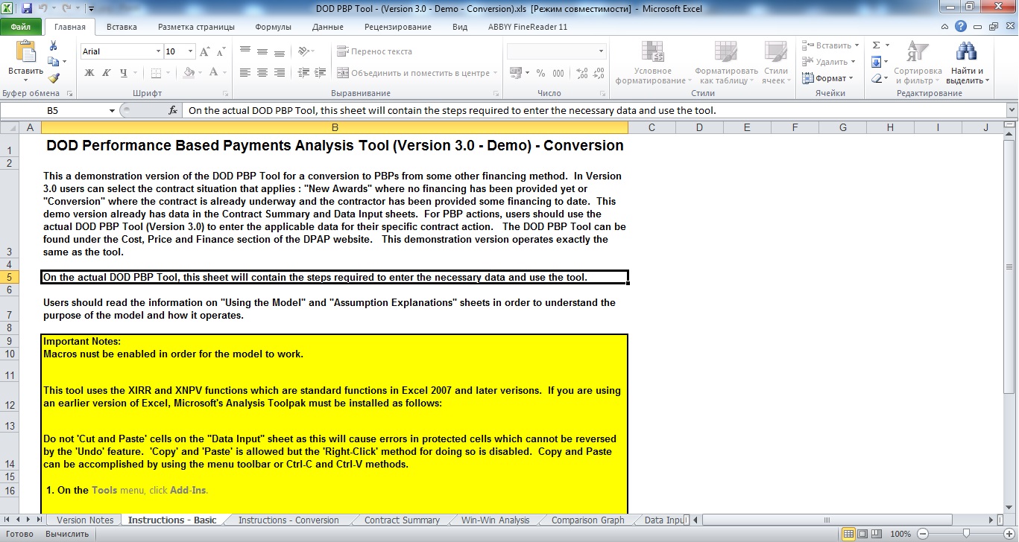Open Format as Table (Форматировать как таблицу) menu
The height and width of the screenshot is (542, 1019).
point(726,63)
